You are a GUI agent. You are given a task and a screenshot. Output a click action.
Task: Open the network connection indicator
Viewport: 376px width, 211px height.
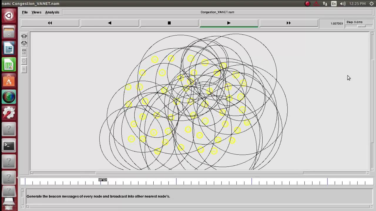[x=325, y=4]
